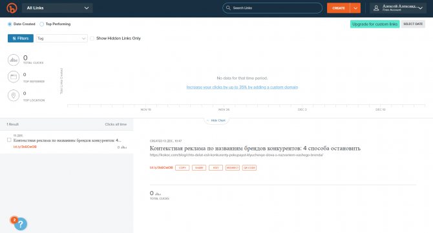Viewport: 433px width, 233px height.
Task: Click the Clicks all time column header
Action: pos(116,124)
